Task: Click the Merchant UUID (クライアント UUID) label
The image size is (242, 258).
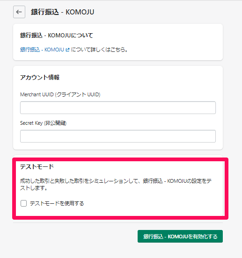Action: point(60,94)
